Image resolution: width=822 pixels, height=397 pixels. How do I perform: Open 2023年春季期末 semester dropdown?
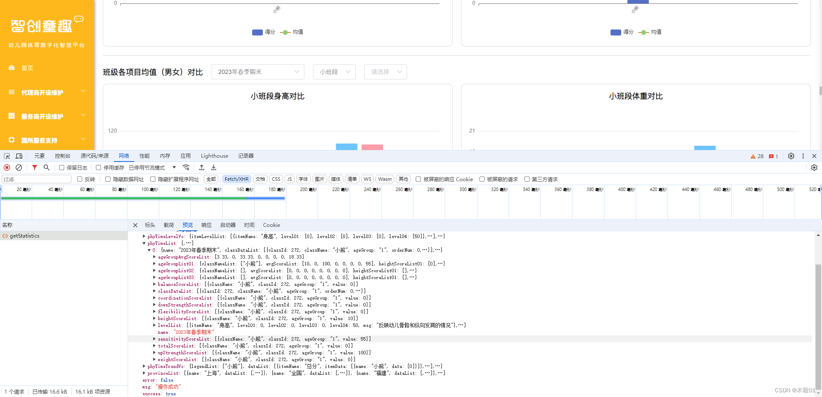pyautogui.click(x=258, y=72)
